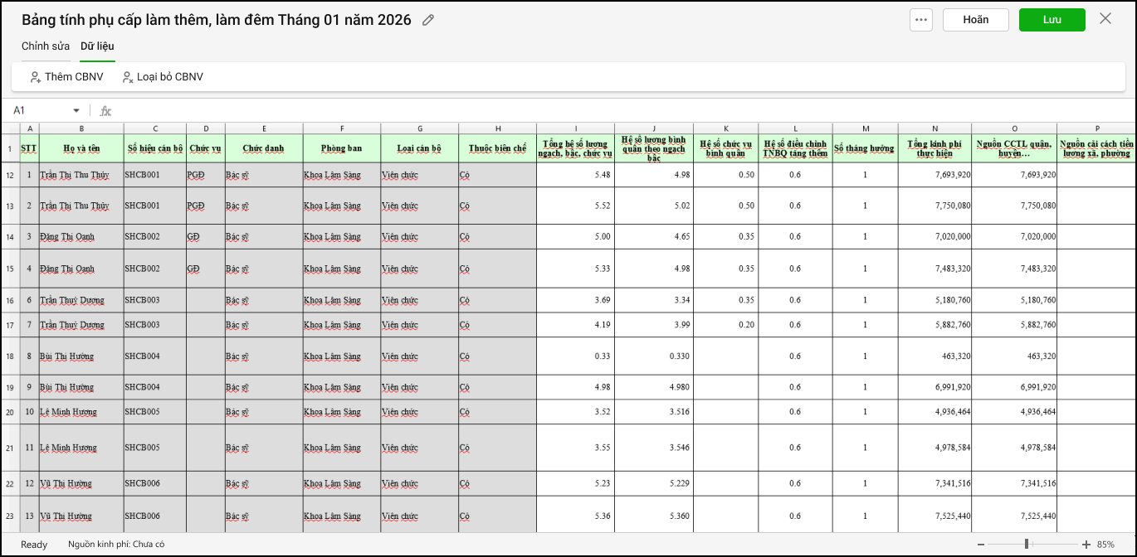Image resolution: width=1137 pixels, height=557 pixels.
Task: Switch to the Chỉnh sửa tab
Action: pos(46,46)
